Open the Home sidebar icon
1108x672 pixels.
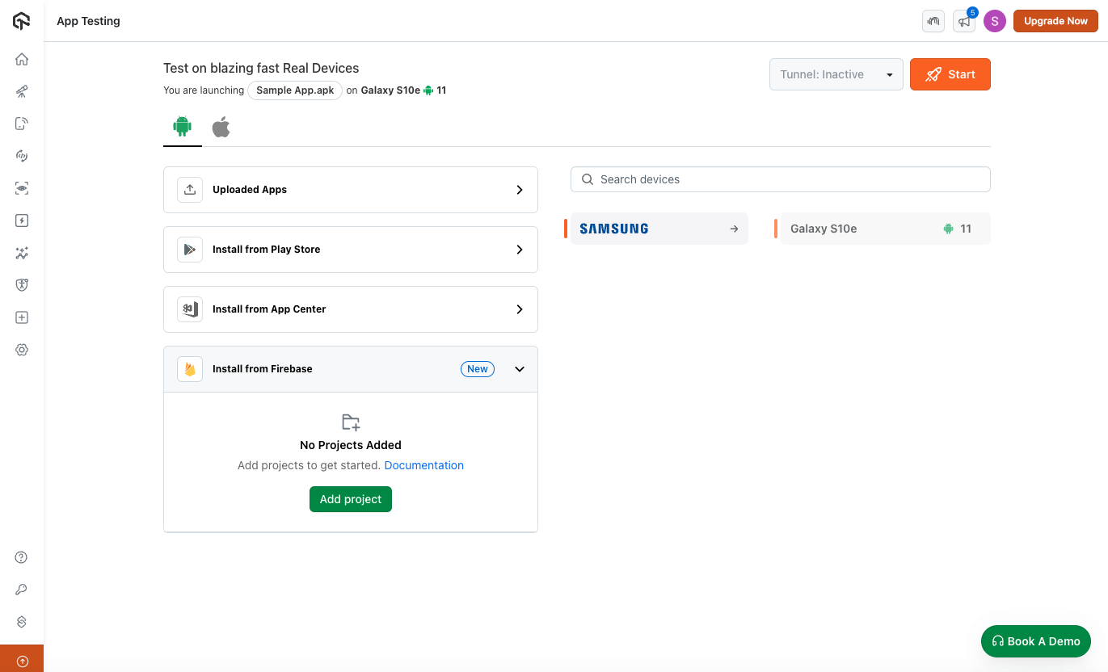[x=22, y=59]
